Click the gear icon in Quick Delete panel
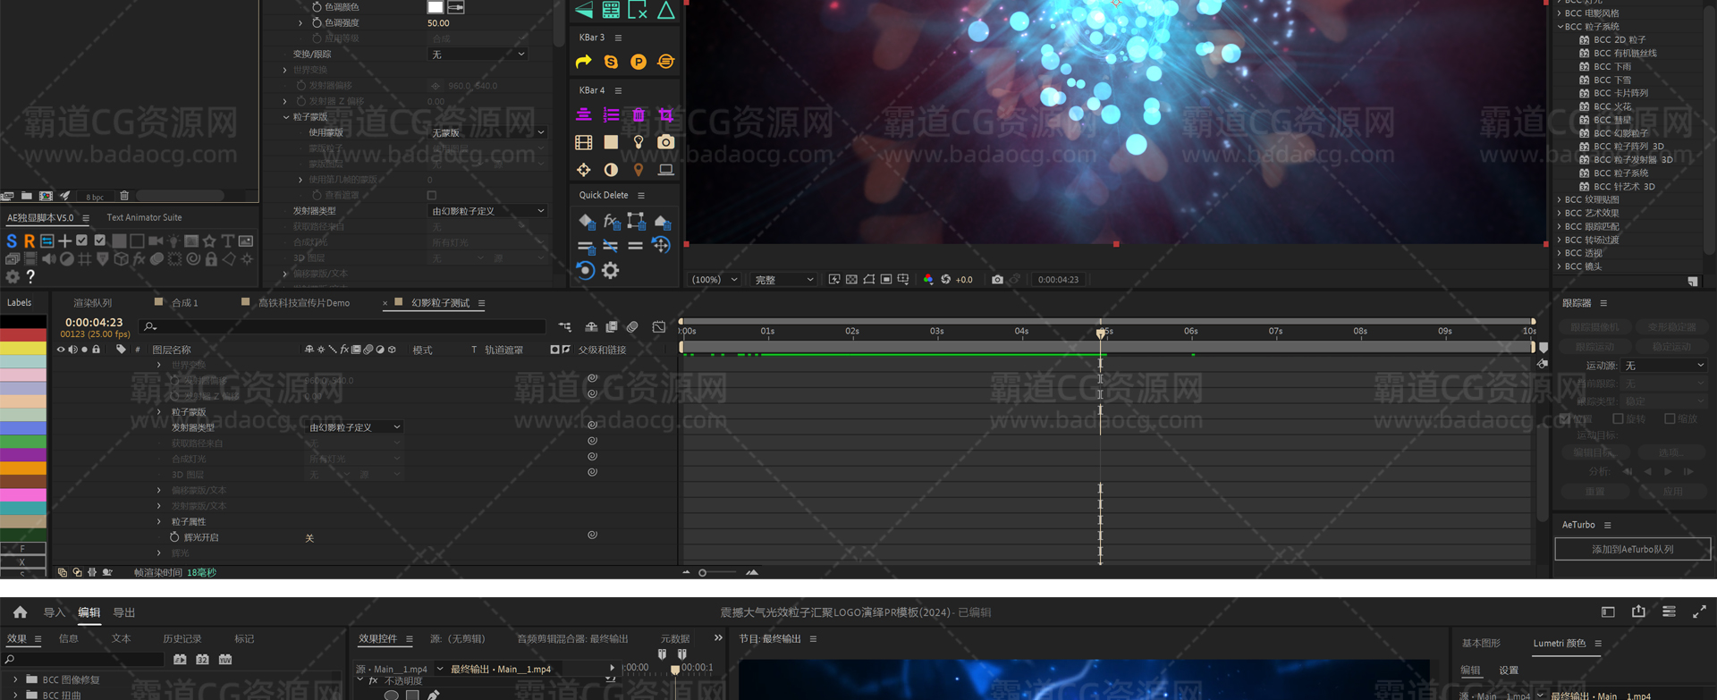 tap(611, 270)
